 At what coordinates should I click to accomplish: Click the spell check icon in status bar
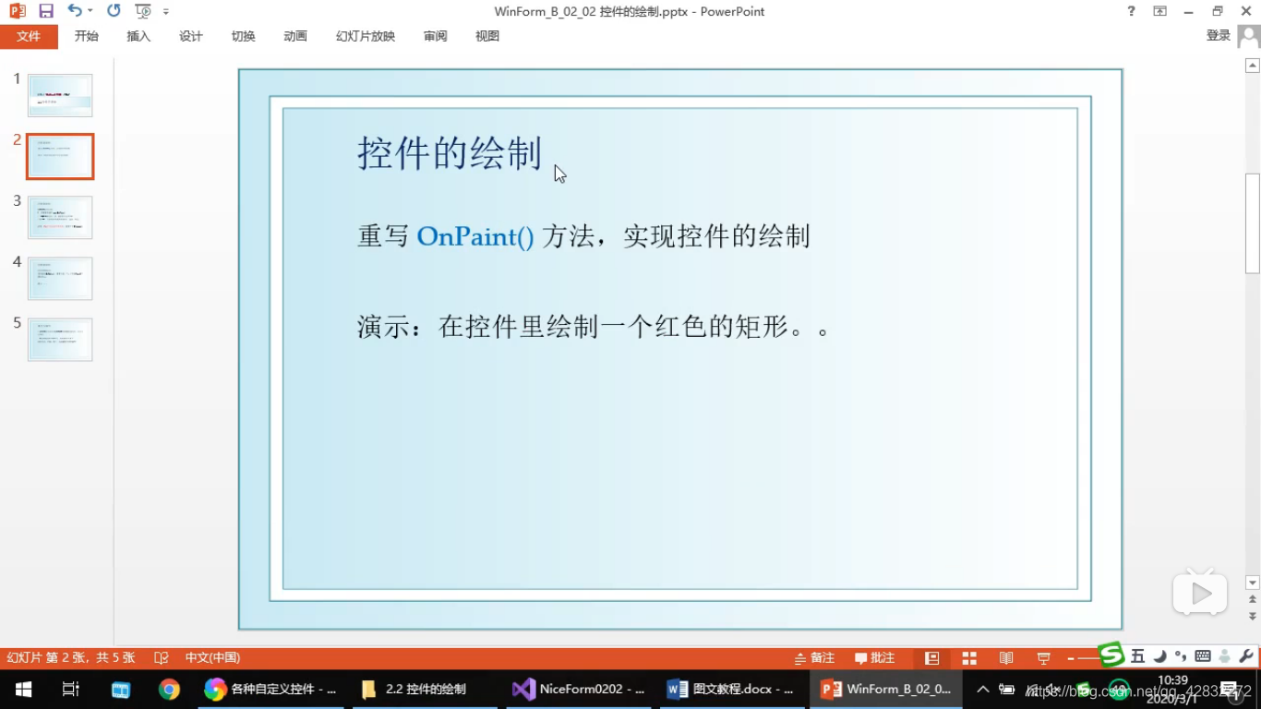[x=162, y=658]
